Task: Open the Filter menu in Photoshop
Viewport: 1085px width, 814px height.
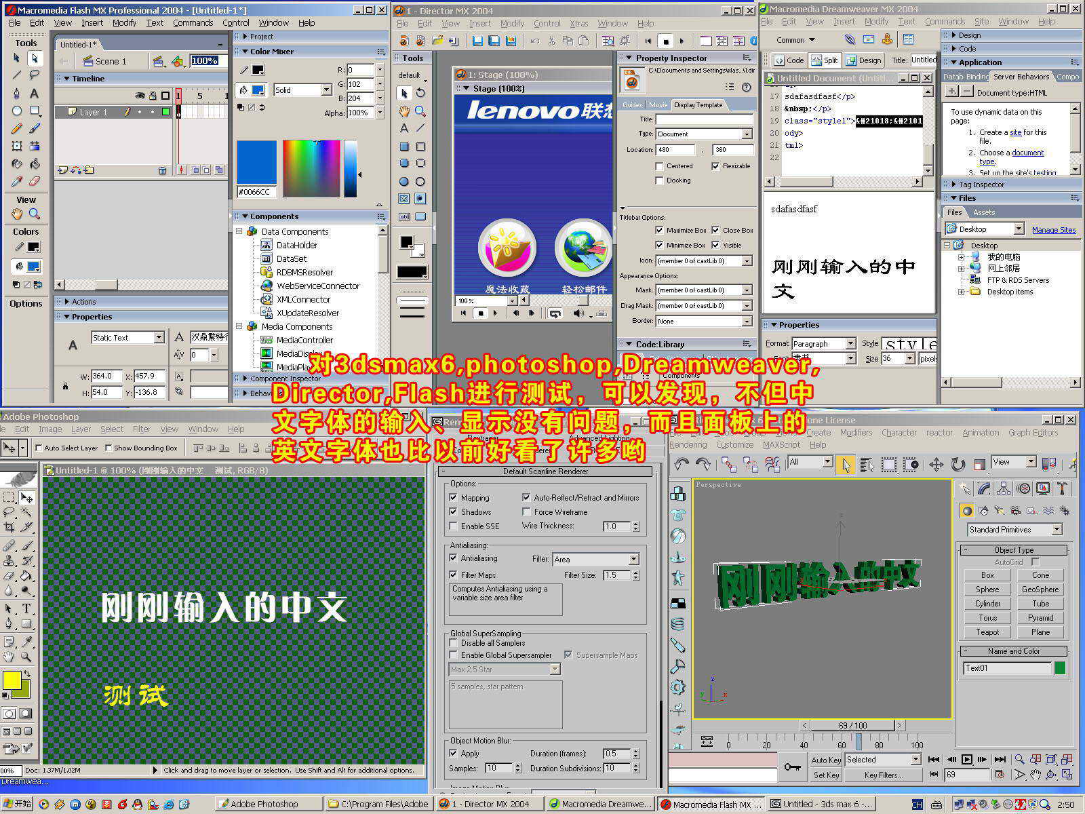Action: click(x=142, y=429)
